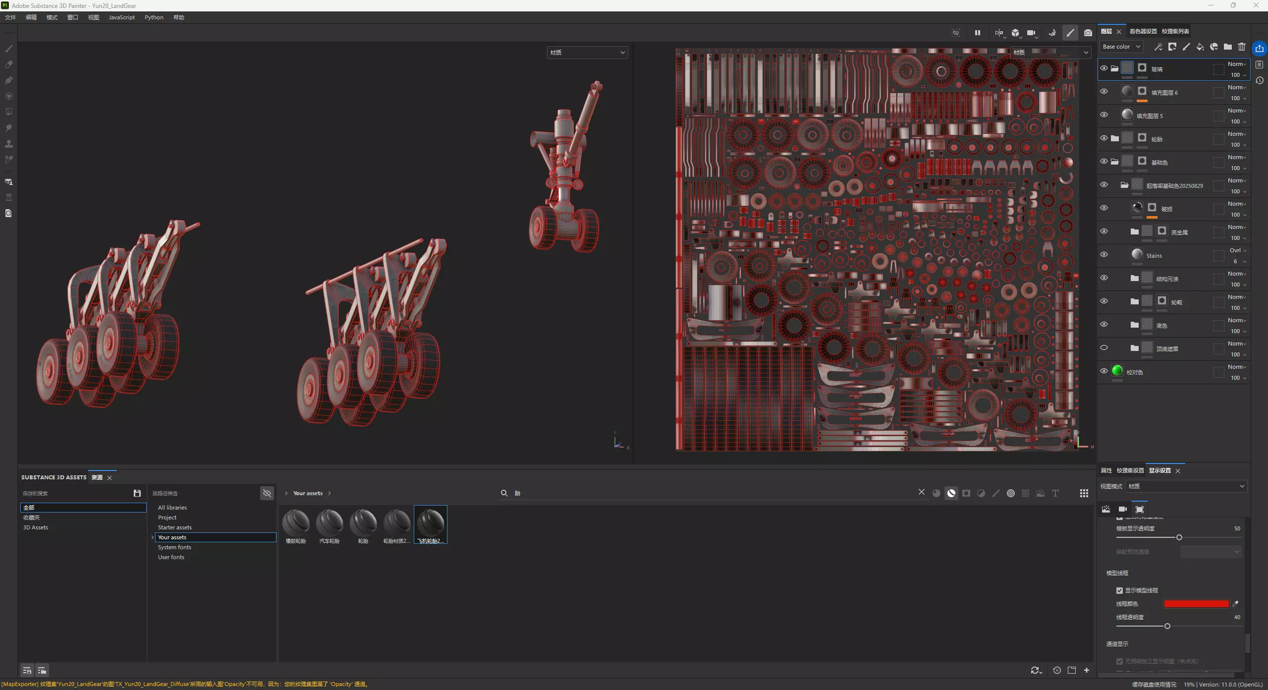Screen dimensions: 1268x690
Task: Select Starter assets in library filter
Action: [174, 527]
